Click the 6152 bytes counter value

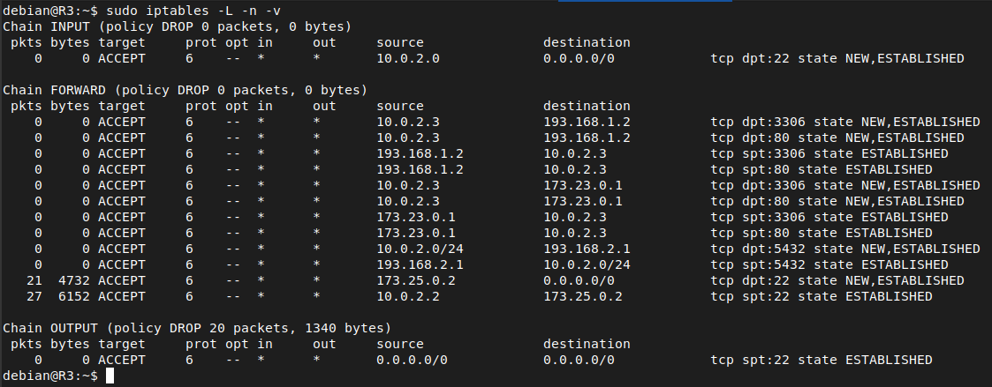pyautogui.click(x=73, y=296)
